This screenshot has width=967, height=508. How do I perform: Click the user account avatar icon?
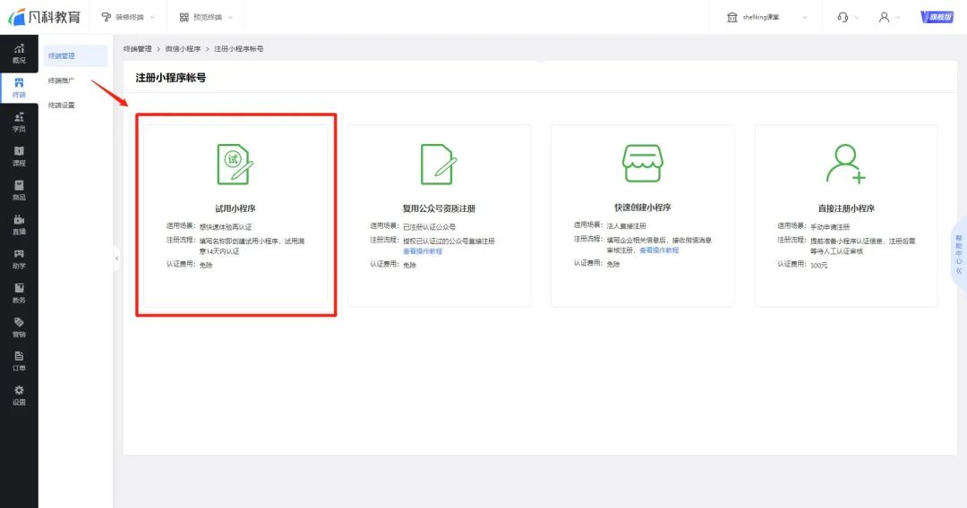point(884,17)
